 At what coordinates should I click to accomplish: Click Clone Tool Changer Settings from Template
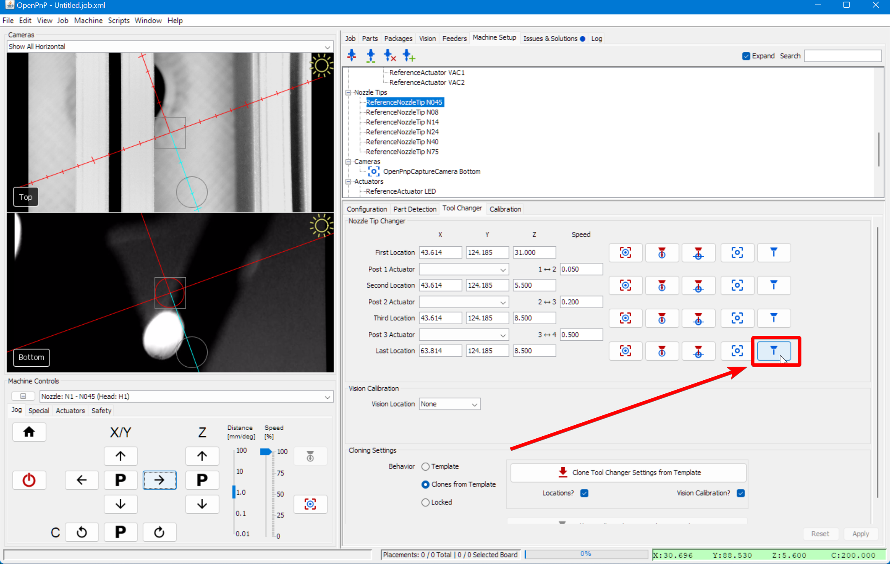coord(628,473)
